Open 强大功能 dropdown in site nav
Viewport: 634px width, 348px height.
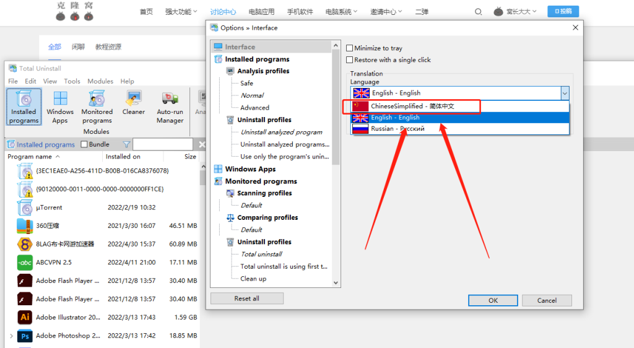181,12
